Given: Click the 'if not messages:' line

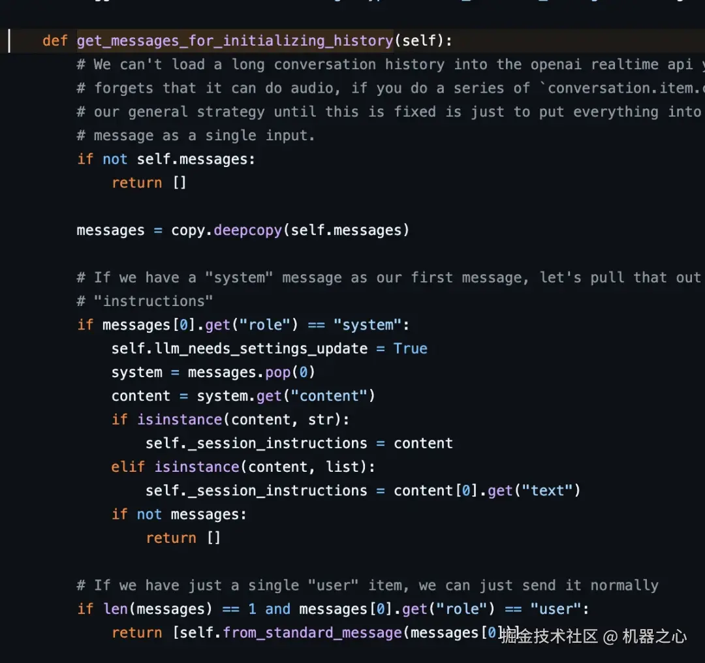Looking at the screenshot, I should [x=179, y=514].
